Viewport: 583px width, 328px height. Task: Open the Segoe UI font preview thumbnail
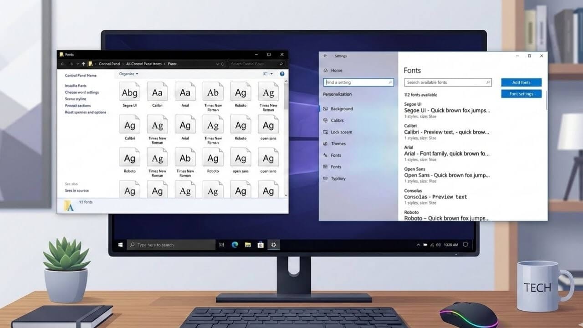click(130, 92)
